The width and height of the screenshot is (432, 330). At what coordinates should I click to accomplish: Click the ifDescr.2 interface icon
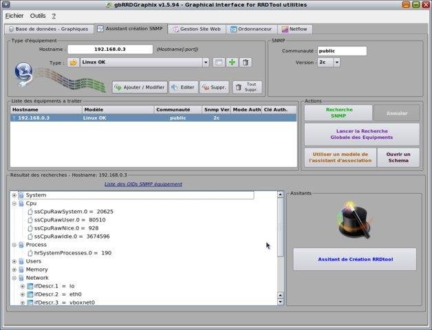point(30,294)
